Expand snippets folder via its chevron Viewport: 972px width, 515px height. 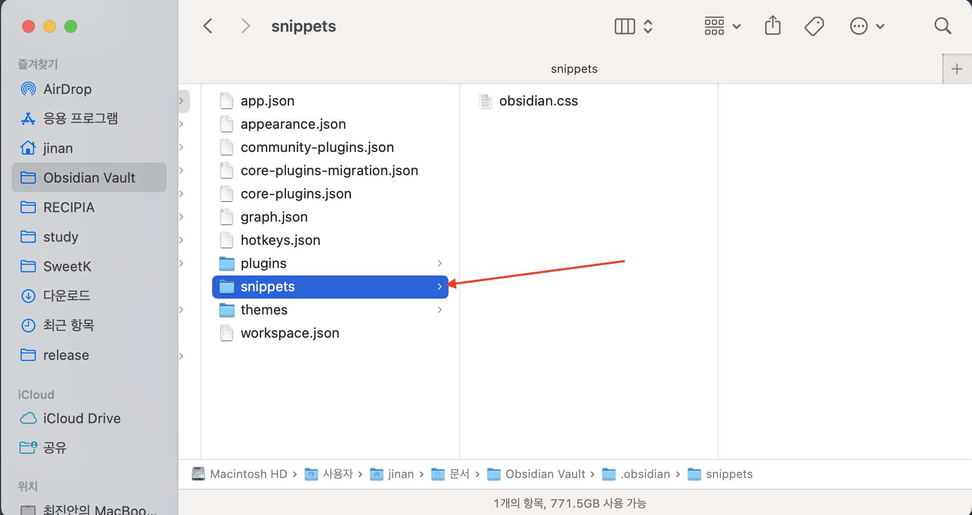[x=440, y=287]
